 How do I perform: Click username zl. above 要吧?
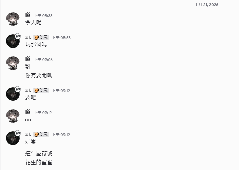click(x=28, y=90)
